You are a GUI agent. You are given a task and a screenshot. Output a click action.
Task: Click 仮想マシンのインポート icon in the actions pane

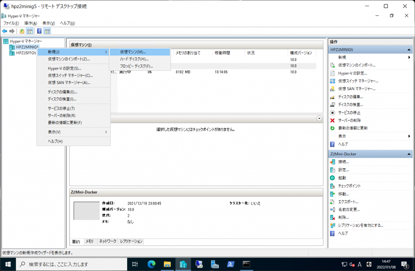[332, 65]
